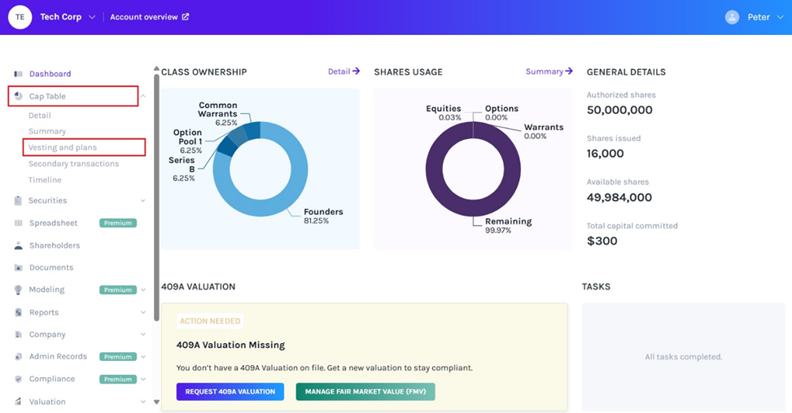Click the $300 total capital committed value
The image size is (792, 413).
tap(602, 241)
